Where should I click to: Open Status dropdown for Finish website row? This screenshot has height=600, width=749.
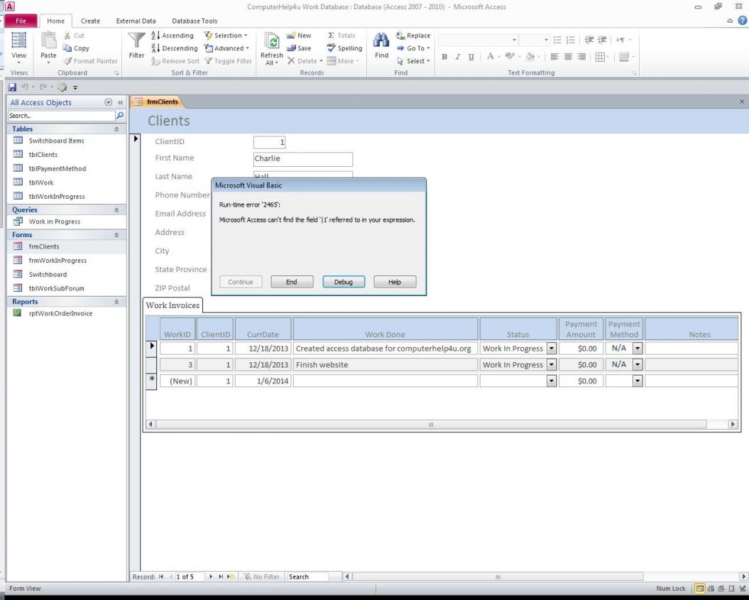[551, 364]
